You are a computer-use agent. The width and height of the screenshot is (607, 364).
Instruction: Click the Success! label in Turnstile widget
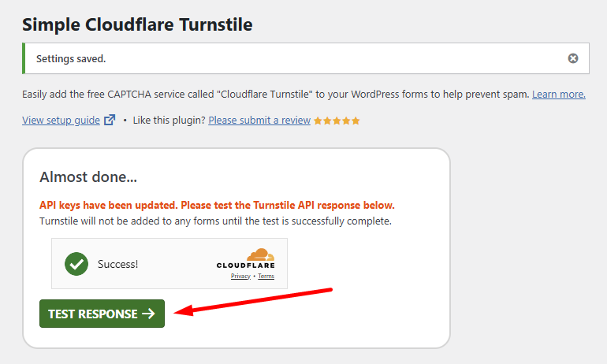117,264
